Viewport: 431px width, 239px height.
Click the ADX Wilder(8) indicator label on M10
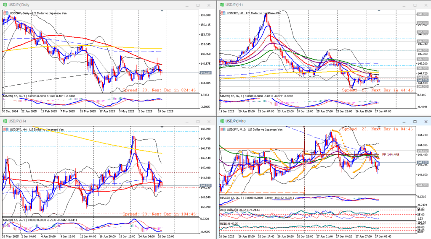[229, 210]
